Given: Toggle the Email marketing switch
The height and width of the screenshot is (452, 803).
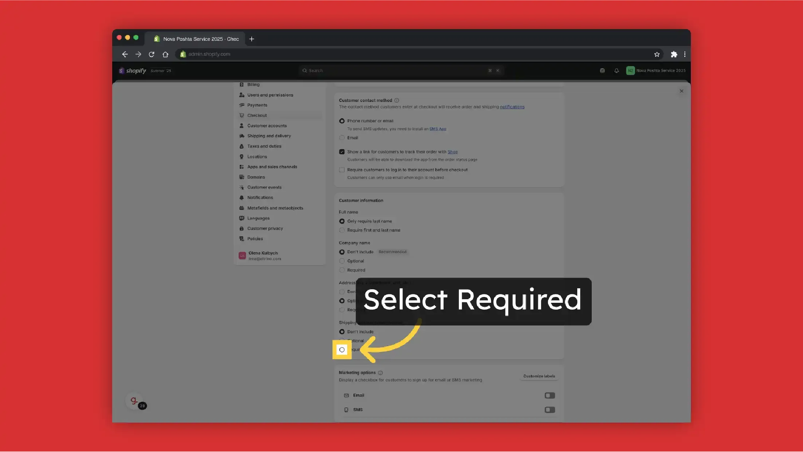Looking at the screenshot, I should click(x=550, y=396).
